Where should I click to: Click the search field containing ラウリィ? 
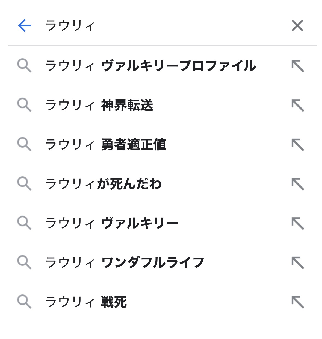pyautogui.click(x=164, y=26)
